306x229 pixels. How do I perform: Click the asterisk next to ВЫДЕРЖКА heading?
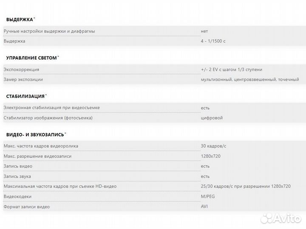34,18
